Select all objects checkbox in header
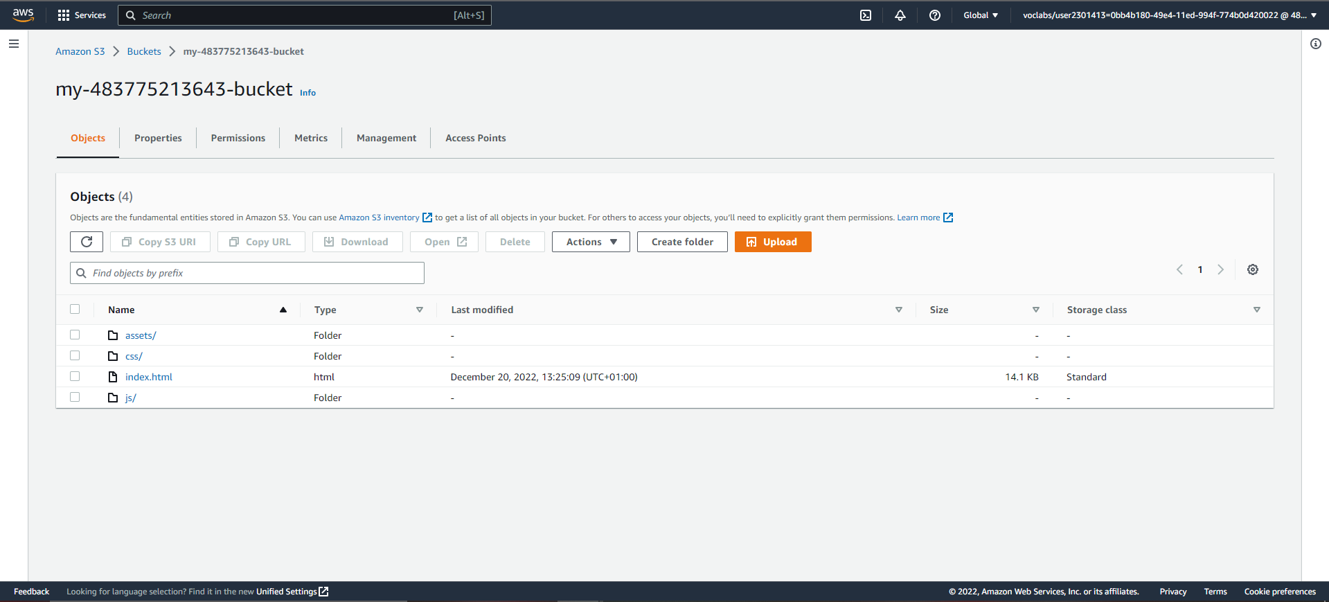 pos(75,309)
